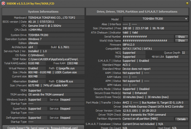Select Free RAM value 2303 MiB

pyautogui.click(x=72, y=63)
